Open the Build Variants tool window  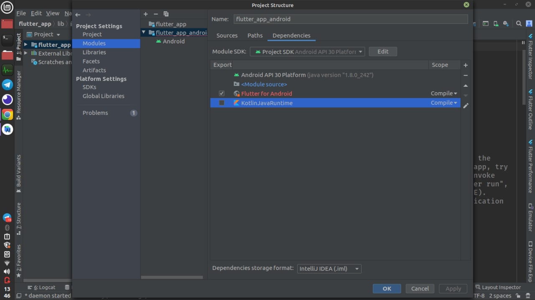click(18, 174)
